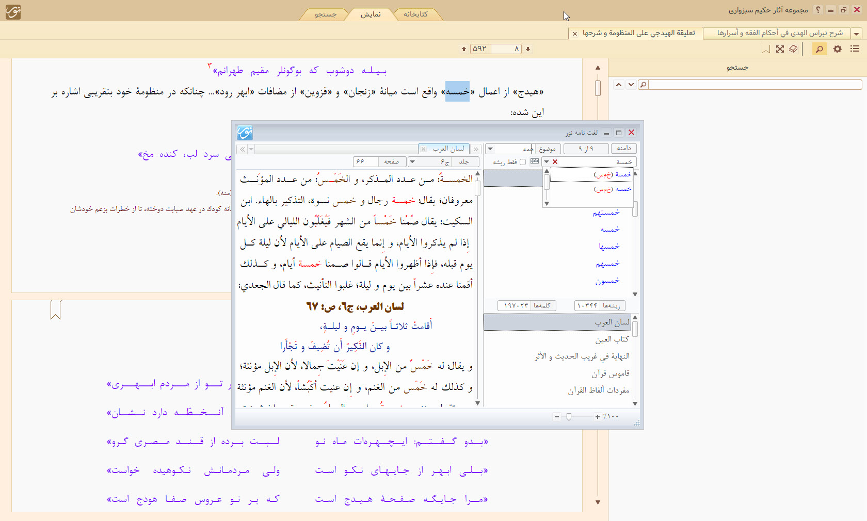Click the ریشه‌ها count button
The image size is (867, 521).
600,305
